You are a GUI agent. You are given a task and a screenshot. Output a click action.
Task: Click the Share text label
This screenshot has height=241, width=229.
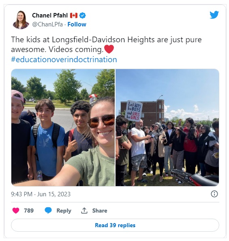click(x=100, y=211)
